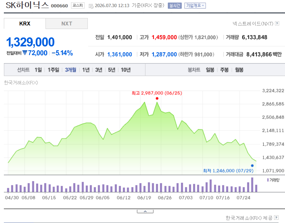Click the 상한가 1,821,000 text
Image resolution: width=285 pixels, height=223 pixels.
point(198,37)
